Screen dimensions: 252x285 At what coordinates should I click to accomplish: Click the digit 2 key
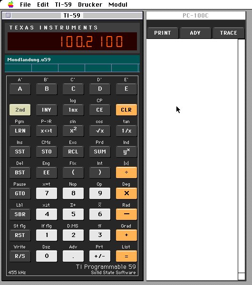[x=73, y=235]
